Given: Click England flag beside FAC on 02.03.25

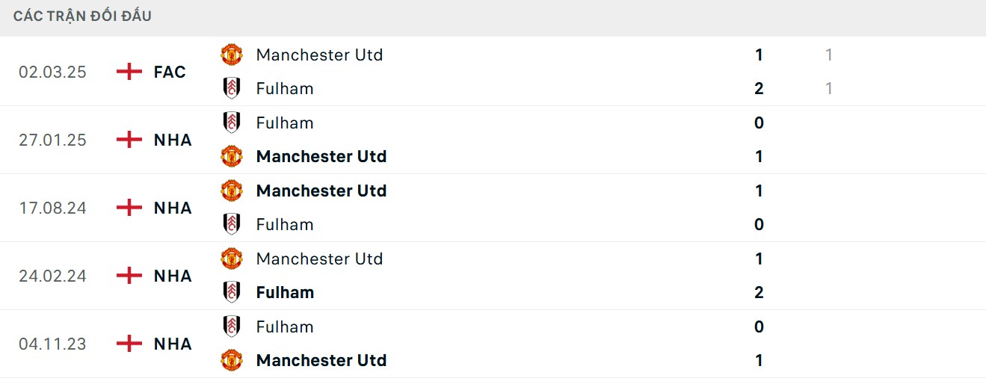Looking at the screenshot, I should click(x=129, y=72).
